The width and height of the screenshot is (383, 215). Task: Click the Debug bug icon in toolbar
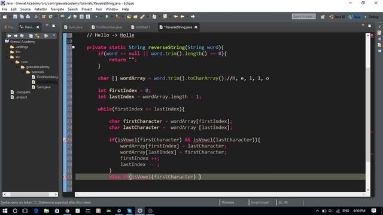point(96,17)
